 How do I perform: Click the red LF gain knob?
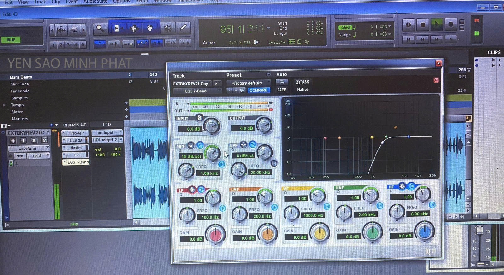tap(215, 235)
